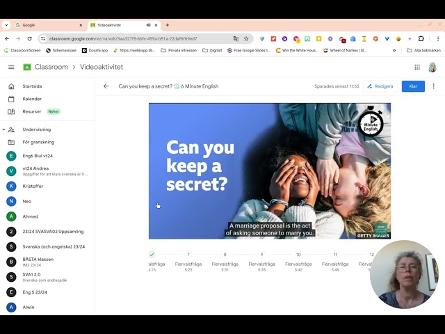Open the activity three-dot options menu
Viewport: 445px width, 334px height.
point(433,86)
